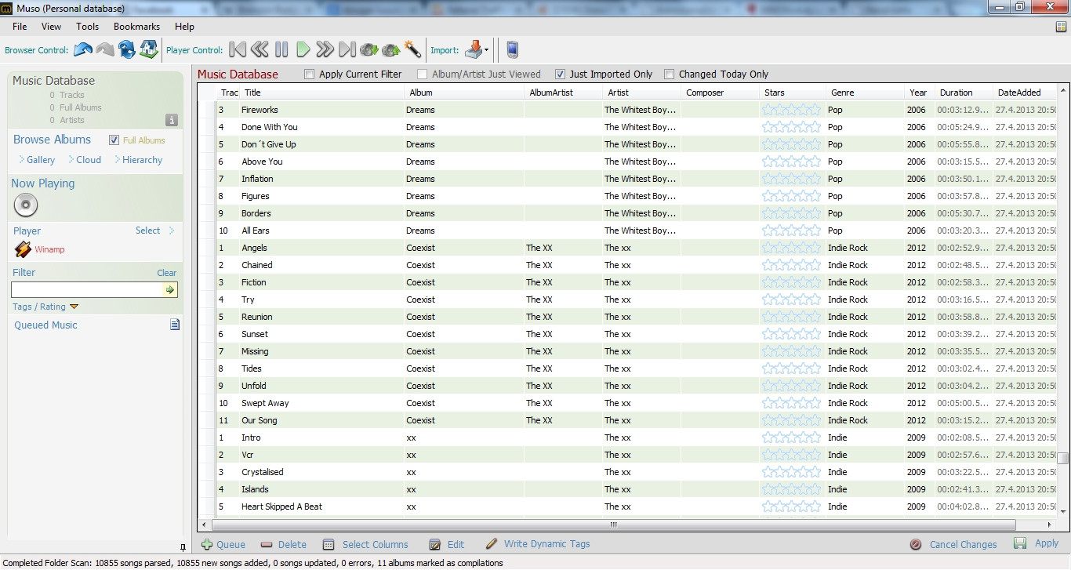Expand the Tags / Rating triangle
This screenshot has width=1071, height=570.
tap(74, 307)
